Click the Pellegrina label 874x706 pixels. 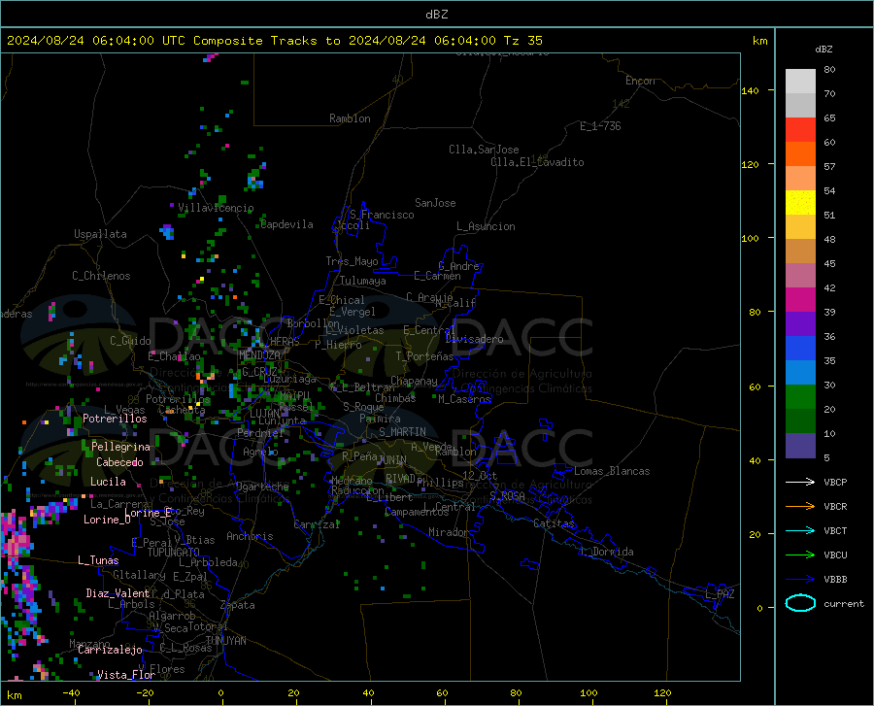tap(120, 447)
